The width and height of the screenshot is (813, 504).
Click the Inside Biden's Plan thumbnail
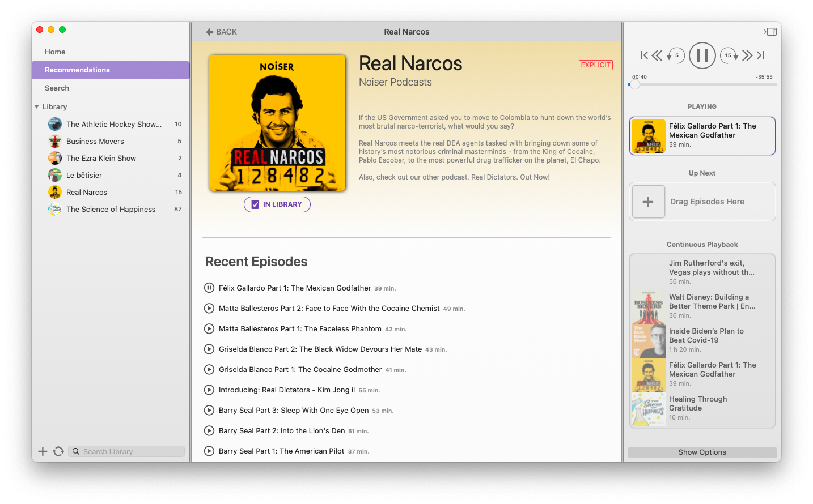tap(649, 340)
